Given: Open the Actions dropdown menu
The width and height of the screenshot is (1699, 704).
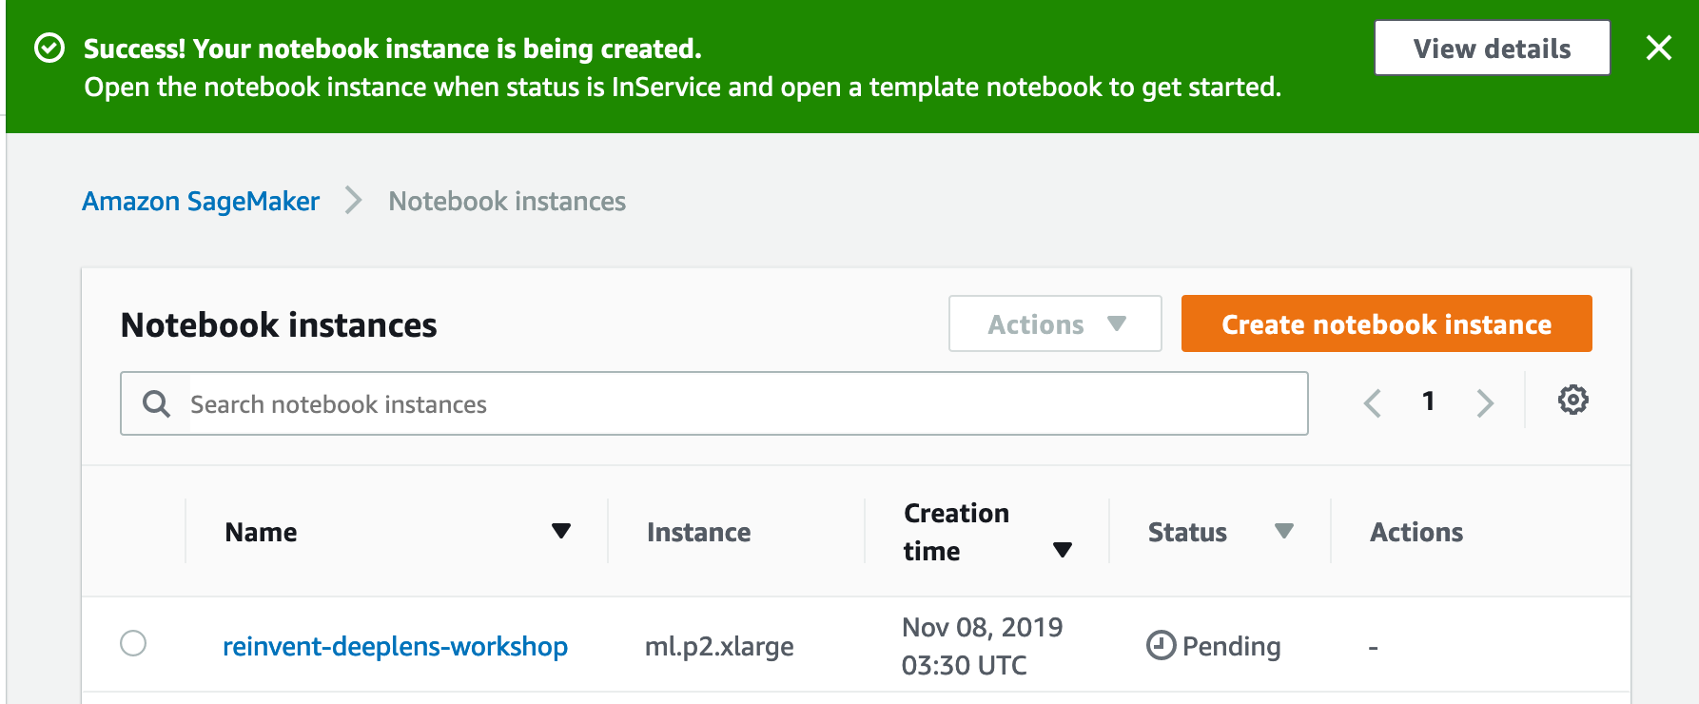Looking at the screenshot, I should pyautogui.click(x=1055, y=323).
